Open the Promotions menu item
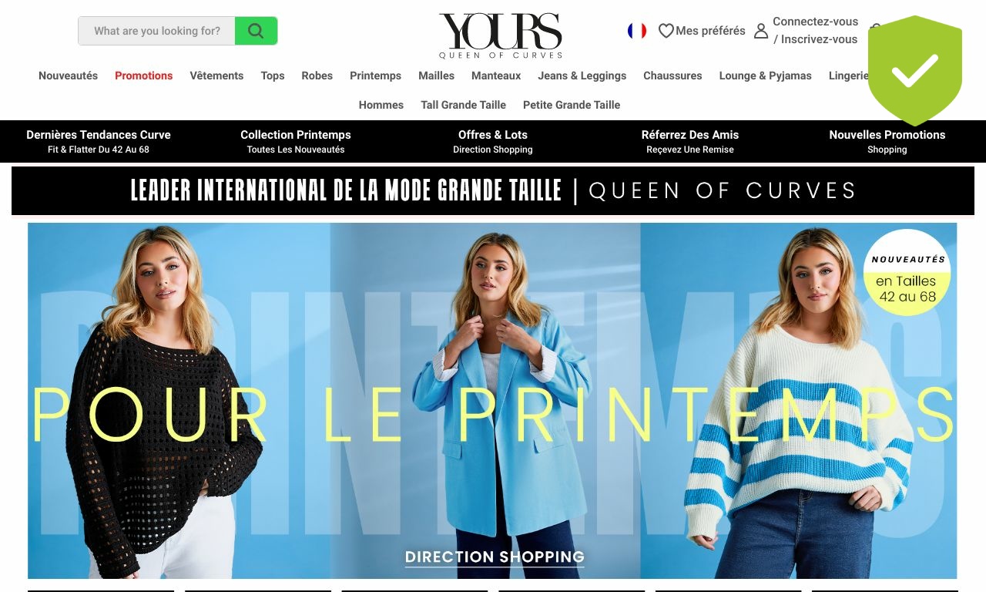This screenshot has height=592, width=986. [143, 76]
